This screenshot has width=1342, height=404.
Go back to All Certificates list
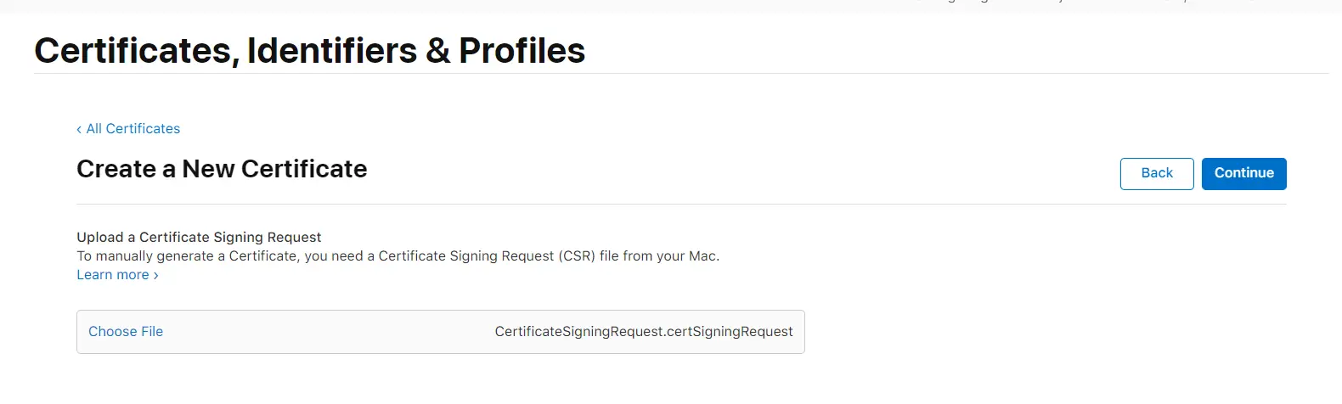133,129
